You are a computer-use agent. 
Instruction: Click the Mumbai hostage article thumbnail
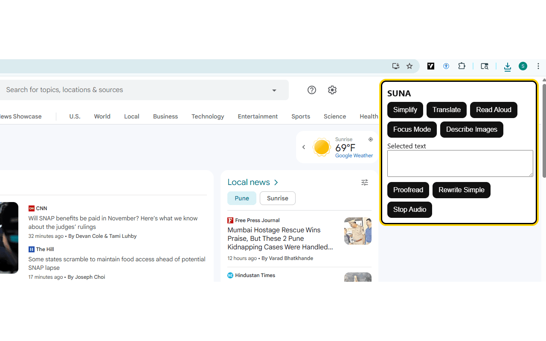[x=358, y=231]
